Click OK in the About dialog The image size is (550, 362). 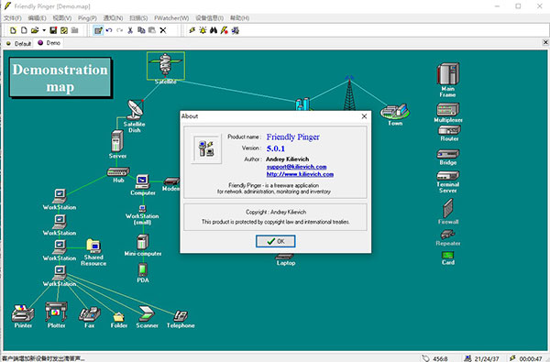(275, 241)
